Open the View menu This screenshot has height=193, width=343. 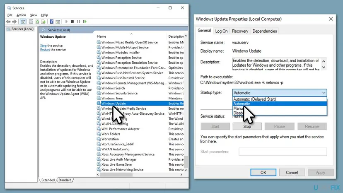pyautogui.click(x=34, y=15)
